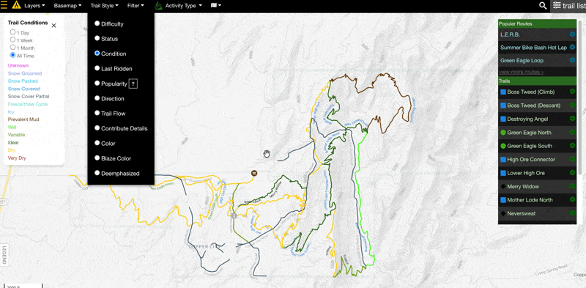Choose Direction trail style radio
Viewport: 586px width, 288px height.
pos(97,98)
